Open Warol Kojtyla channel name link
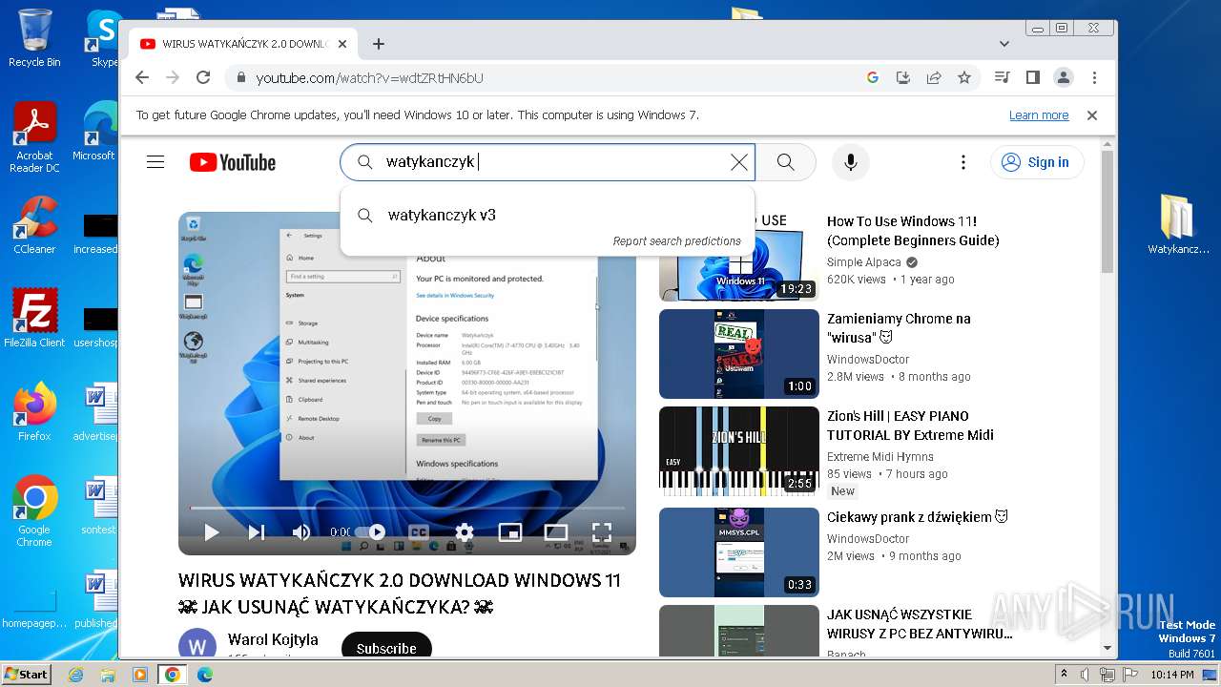The width and height of the screenshot is (1221, 687). (273, 639)
